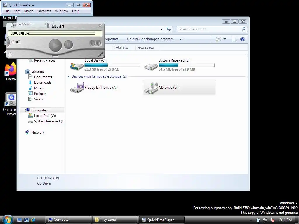Image resolution: width=299 pixels, height=224 pixels.
Task: Click QuickTime favorites button beside the info button
Action: [98, 43]
